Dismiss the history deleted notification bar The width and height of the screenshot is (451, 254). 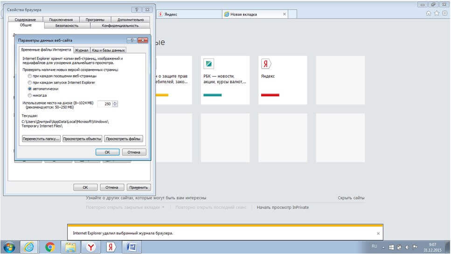378,233
